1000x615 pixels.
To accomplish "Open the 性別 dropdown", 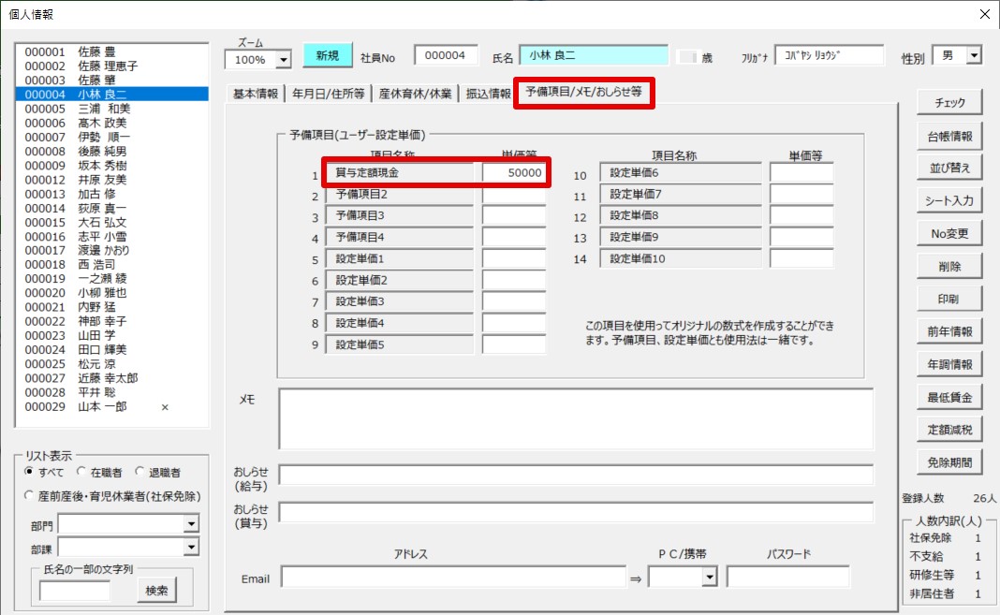I will 974,56.
